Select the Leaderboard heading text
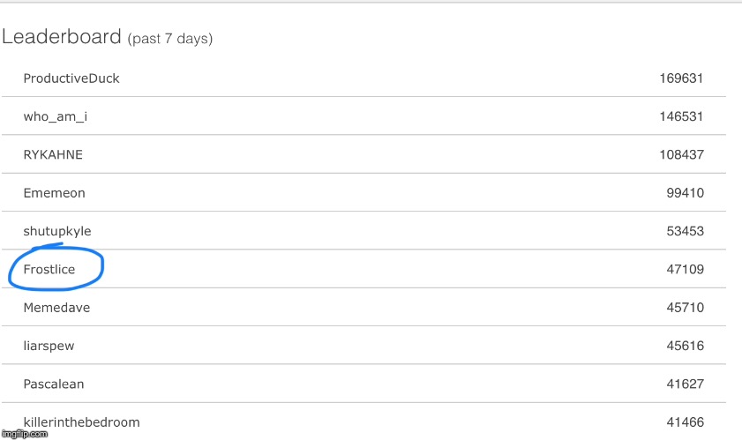 coord(62,37)
